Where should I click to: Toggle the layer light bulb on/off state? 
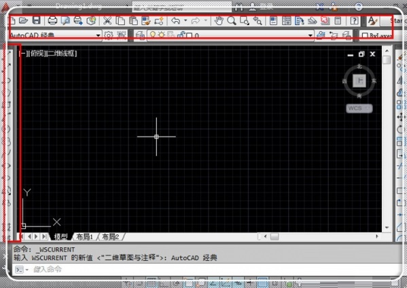(x=153, y=35)
